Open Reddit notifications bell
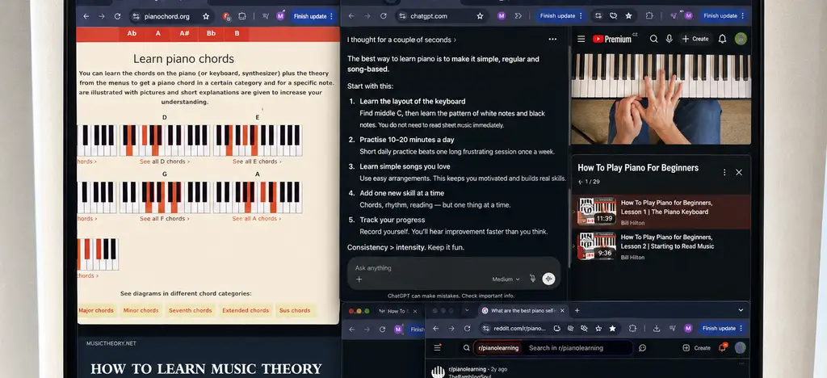Viewport: 827px width, 378px height. (723, 347)
